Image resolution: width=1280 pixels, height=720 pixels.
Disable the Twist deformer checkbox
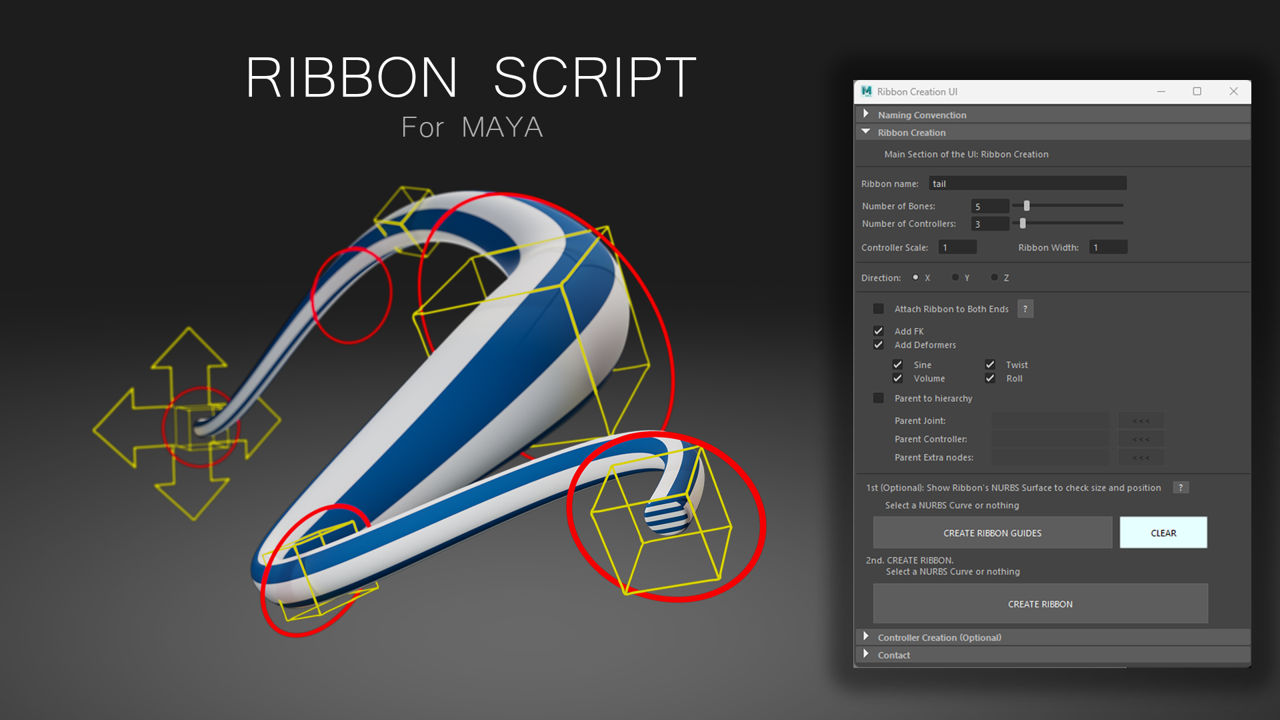click(x=990, y=365)
